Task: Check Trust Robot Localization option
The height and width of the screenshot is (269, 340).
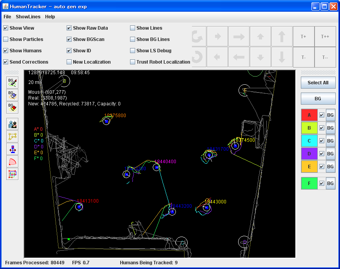Action: (133, 62)
